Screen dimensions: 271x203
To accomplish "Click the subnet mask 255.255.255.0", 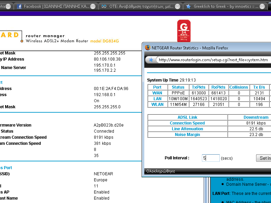I will (107, 107).
